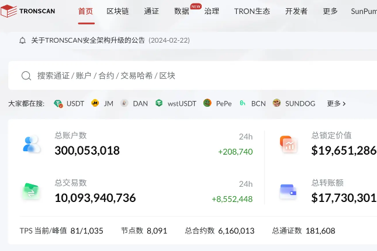Click the 总转账额 label
This screenshot has height=251, width=377.
pyautogui.click(x=327, y=183)
